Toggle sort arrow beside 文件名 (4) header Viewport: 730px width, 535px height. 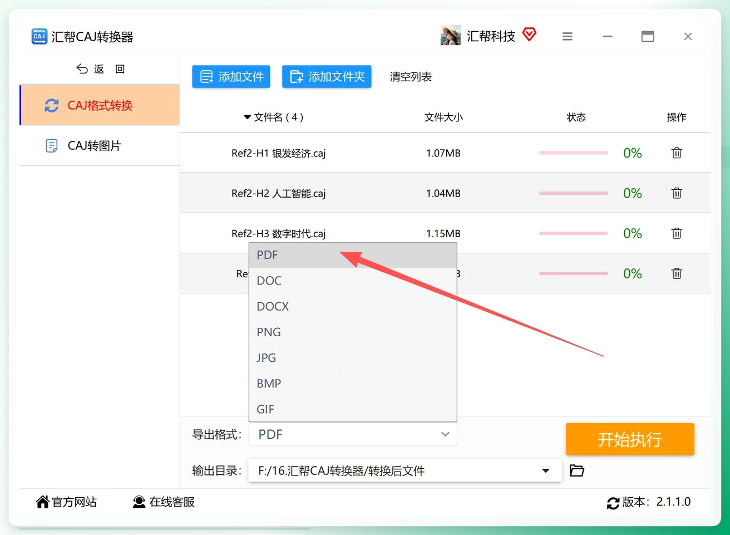pos(247,117)
